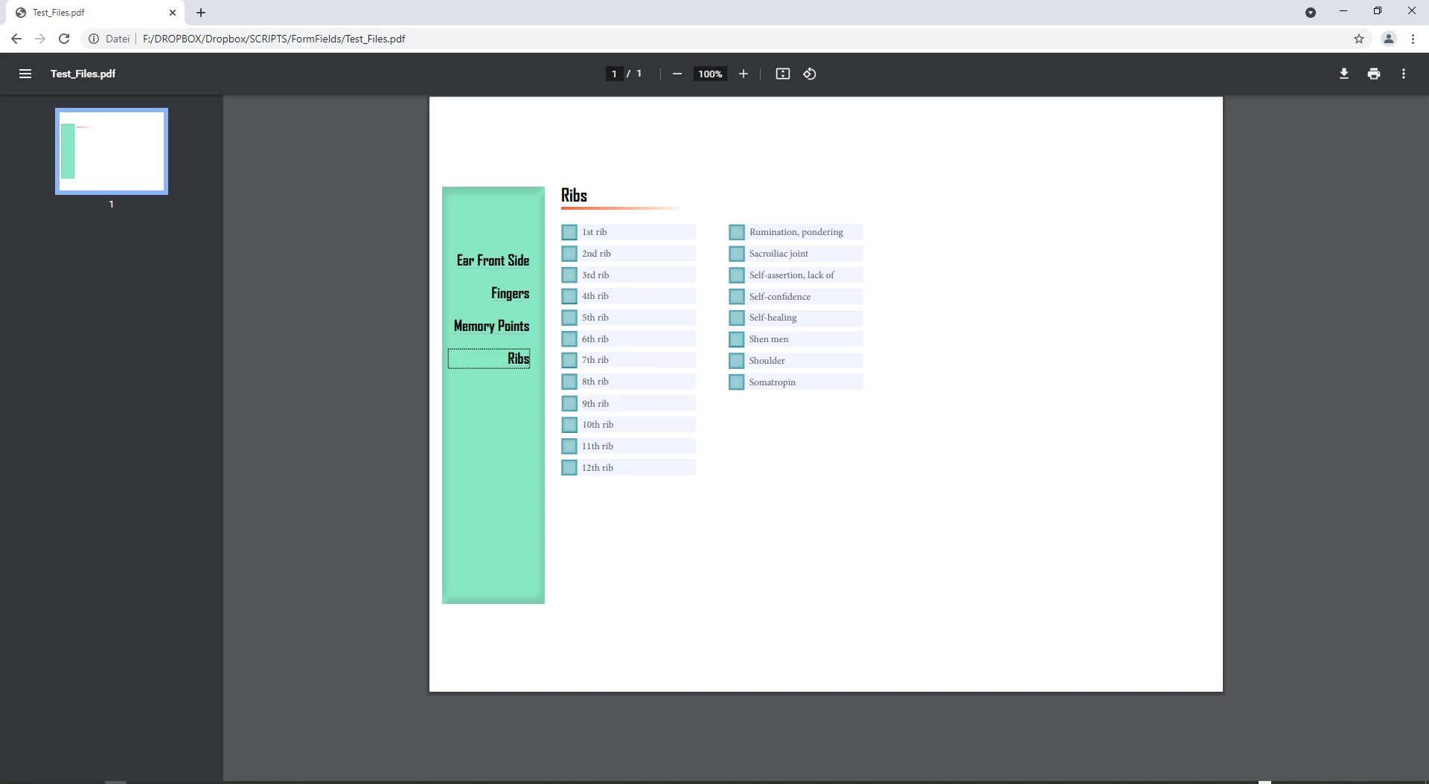The width and height of the screenshot is (1429, 784).
Task: Click the Test_Files.pdf title in viewer toolbar
Action: pos(83,74)
